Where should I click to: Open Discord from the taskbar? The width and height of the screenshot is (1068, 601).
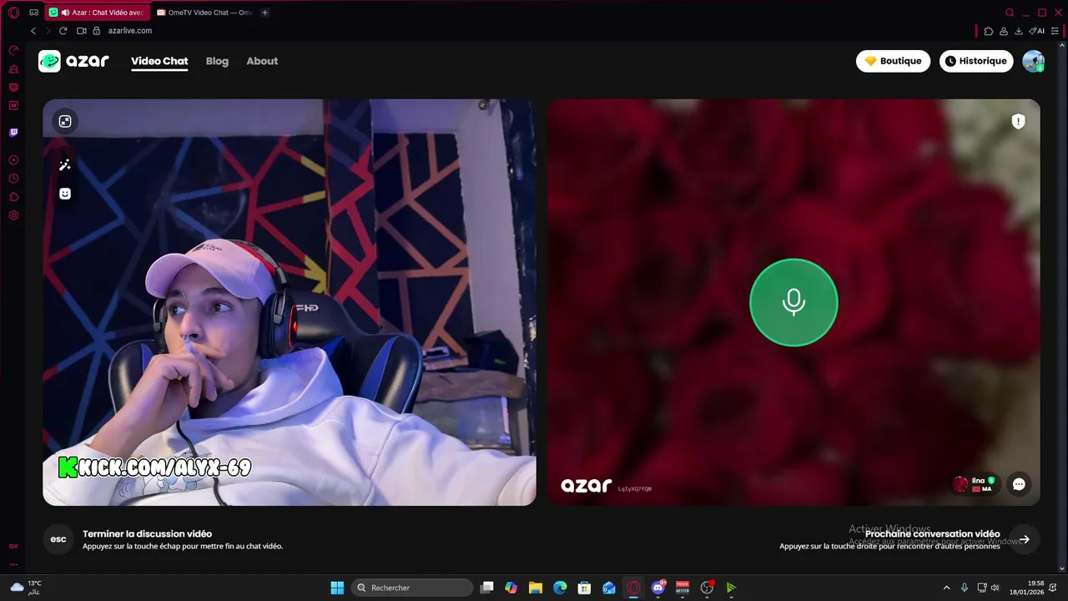(x=658, y=588)
